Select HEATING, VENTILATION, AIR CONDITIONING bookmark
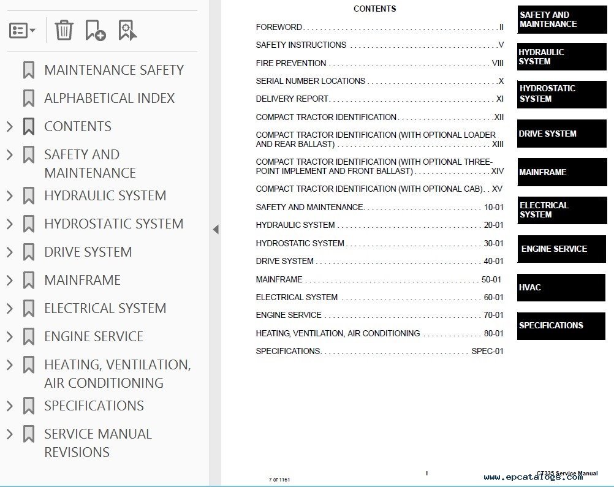This screenshot has width=614, height=487. (117, 374)
